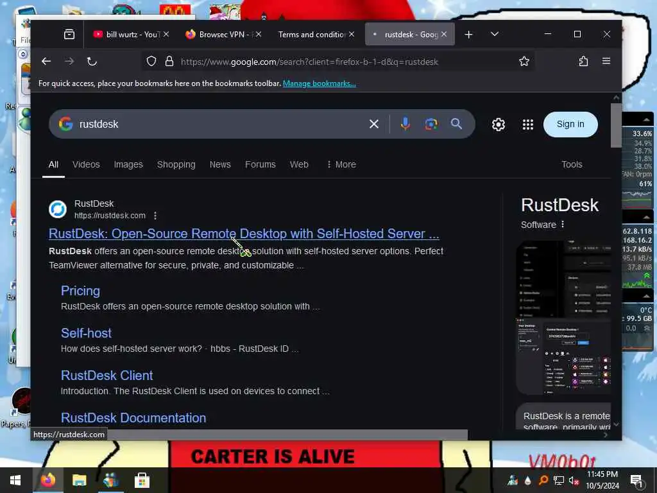Open the Pricing sitelink
The image size is (657, 493).
80,291
